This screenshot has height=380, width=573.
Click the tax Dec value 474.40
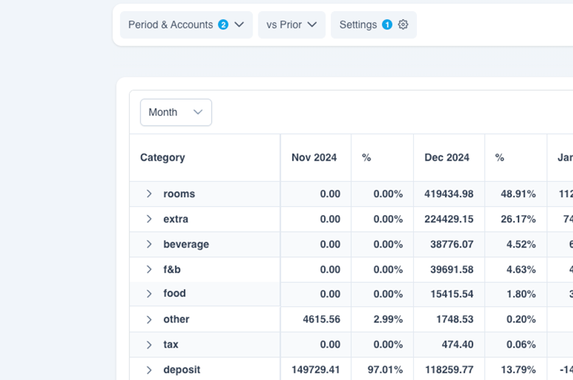(x=457, y=344)
